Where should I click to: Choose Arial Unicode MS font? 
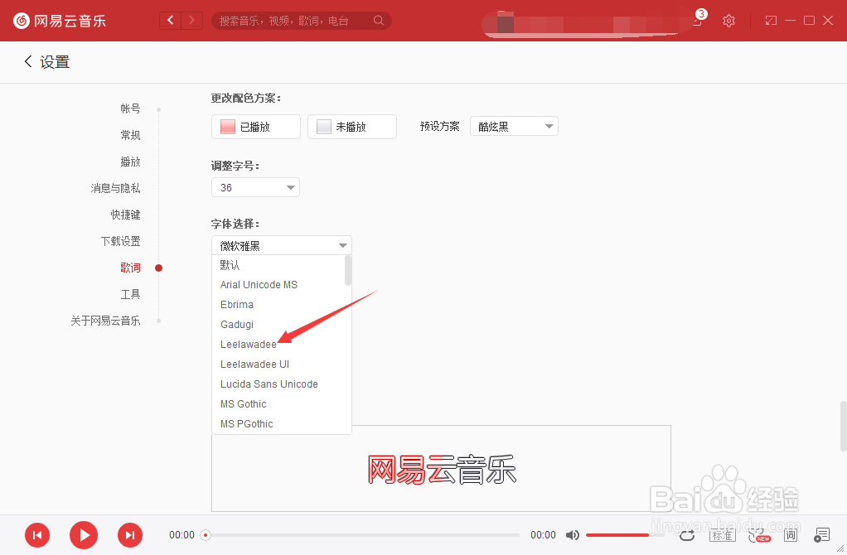point(278,284)
